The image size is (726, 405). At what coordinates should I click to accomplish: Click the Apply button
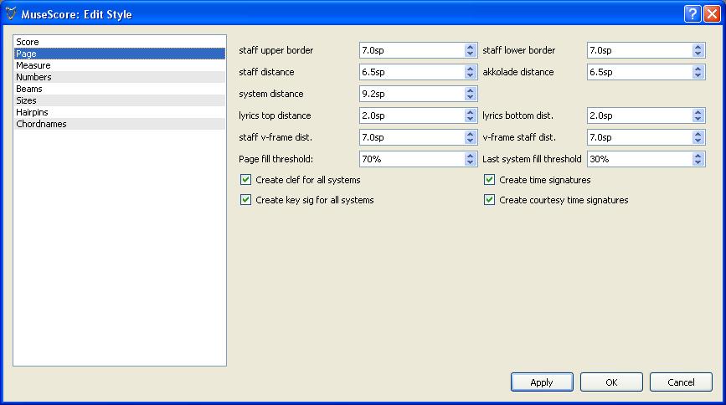tap(542, 382)
